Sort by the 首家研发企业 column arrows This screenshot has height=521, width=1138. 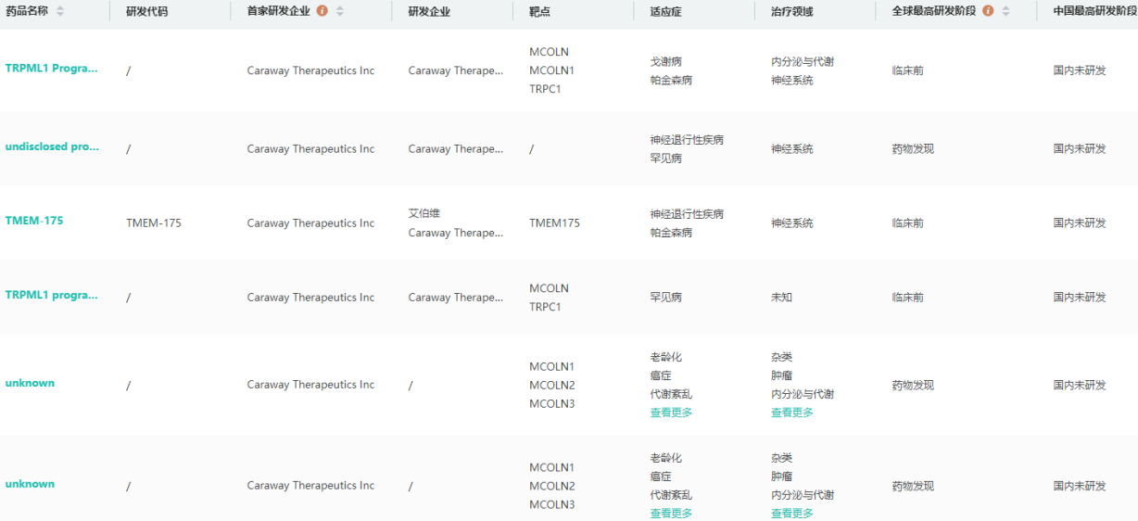pyautogui.click(x=340, y=11)
